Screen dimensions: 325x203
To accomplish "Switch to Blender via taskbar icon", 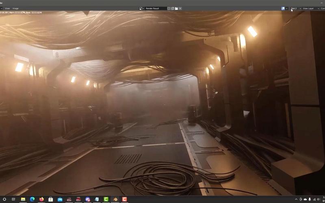I will 115,199.
